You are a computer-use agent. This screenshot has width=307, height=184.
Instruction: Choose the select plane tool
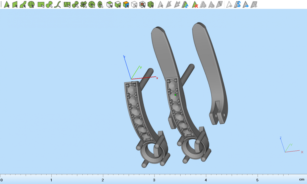[x=15, y=4]
